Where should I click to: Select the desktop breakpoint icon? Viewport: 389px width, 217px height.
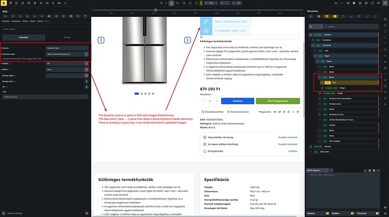(x=171, y=3)
